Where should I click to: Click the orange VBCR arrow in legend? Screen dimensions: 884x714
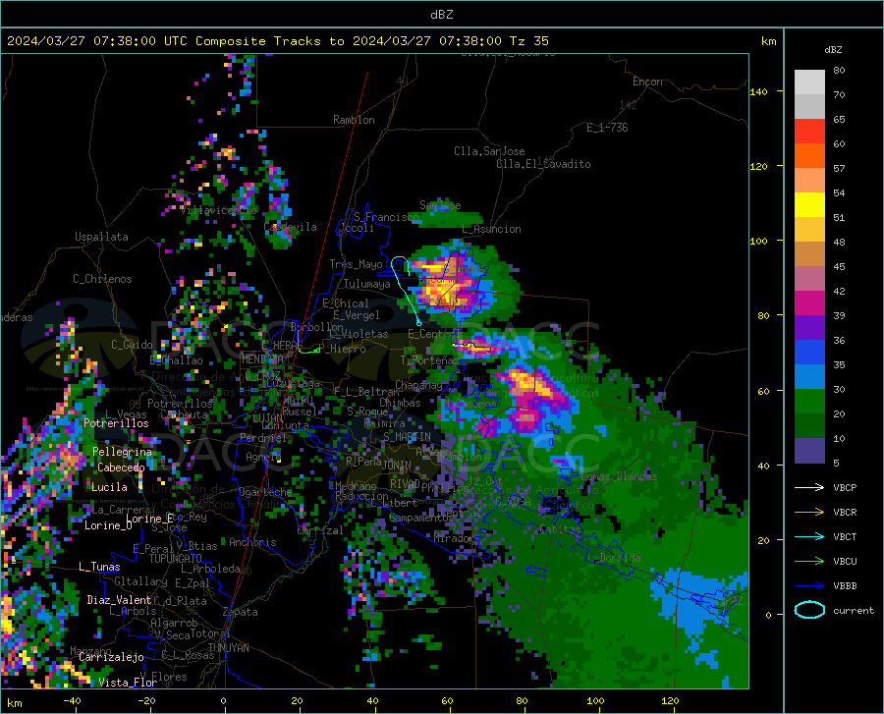click(809, 513)
